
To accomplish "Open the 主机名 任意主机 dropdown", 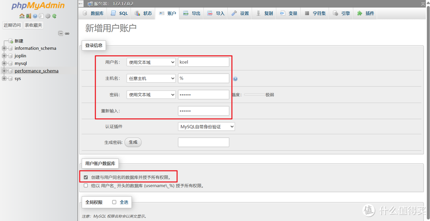I will coord(151,78).
